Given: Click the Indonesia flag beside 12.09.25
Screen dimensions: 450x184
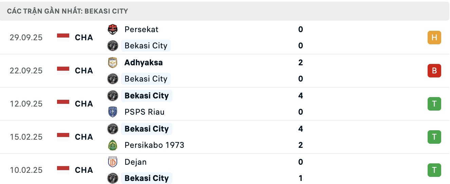Looking at the screenshot, I should pyautogui.click(x=63, y=103).
